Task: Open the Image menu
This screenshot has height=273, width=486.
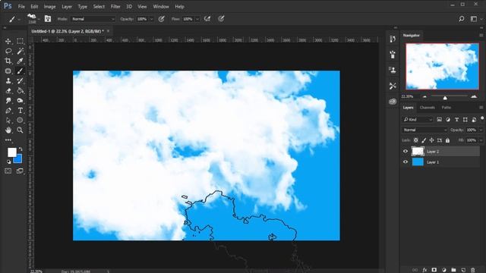Action: 49,7
